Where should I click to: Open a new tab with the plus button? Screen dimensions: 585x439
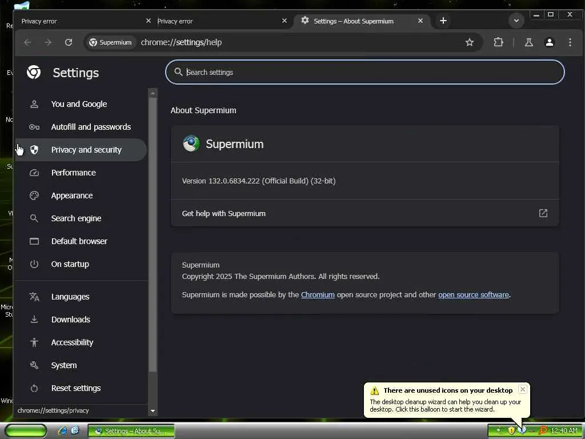pyautogui.click(x=443, y=21)
